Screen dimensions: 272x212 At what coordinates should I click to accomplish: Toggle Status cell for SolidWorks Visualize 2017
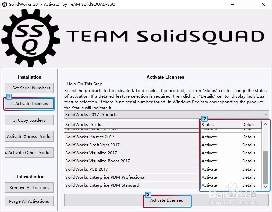(x=220, y=153)
